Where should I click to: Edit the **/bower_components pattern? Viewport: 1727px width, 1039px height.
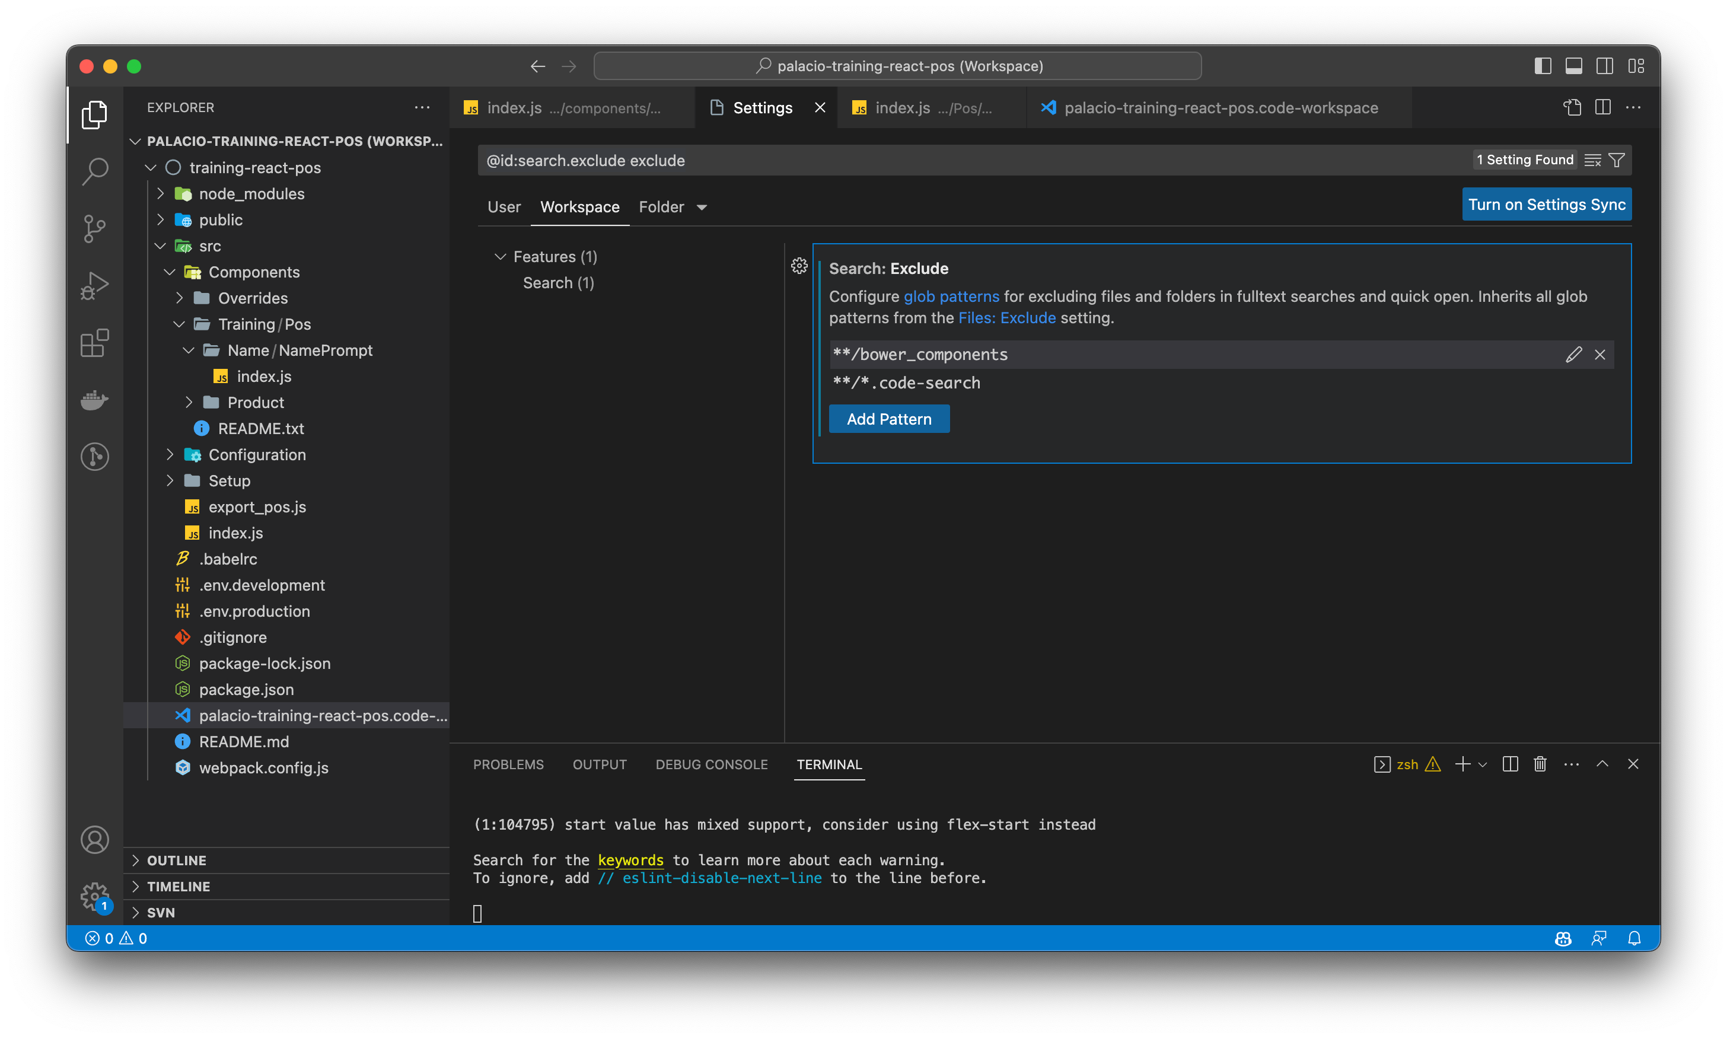pyautogui.click(x=1573, y=354)
